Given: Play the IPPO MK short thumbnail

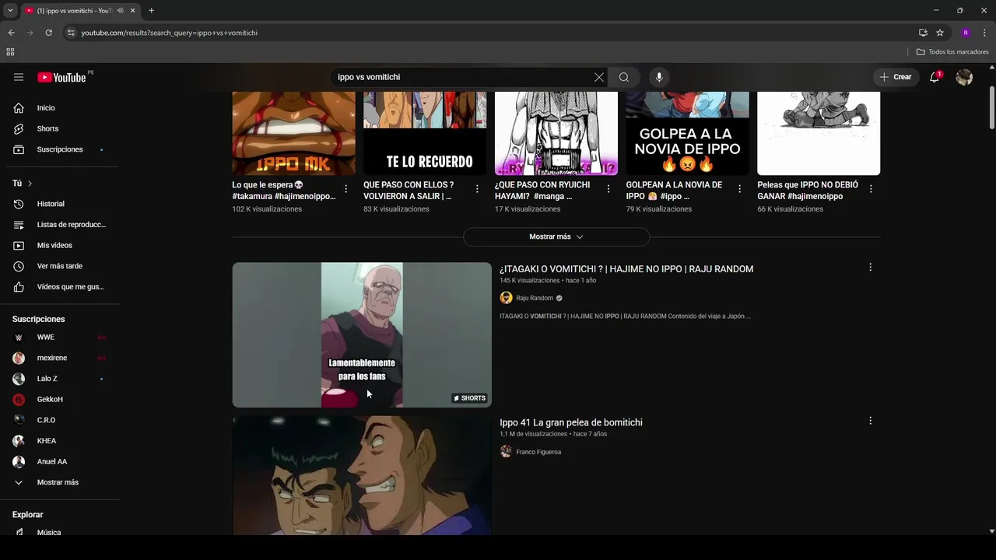Looking at the screenshot, I should (293, 133).
